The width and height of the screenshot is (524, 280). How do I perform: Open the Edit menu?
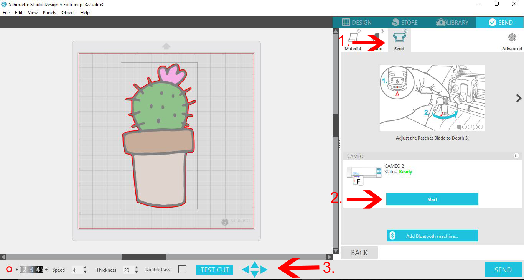click(19, 13)
